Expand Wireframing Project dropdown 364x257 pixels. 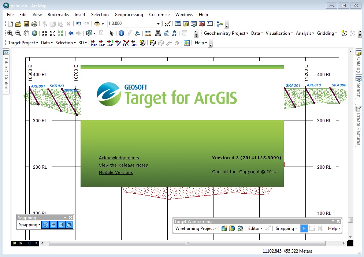[196, 228]
